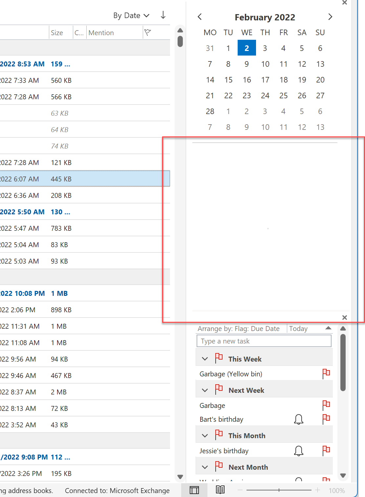
Task: Open the By Date sort dropdown
Action: pos(131,15)
